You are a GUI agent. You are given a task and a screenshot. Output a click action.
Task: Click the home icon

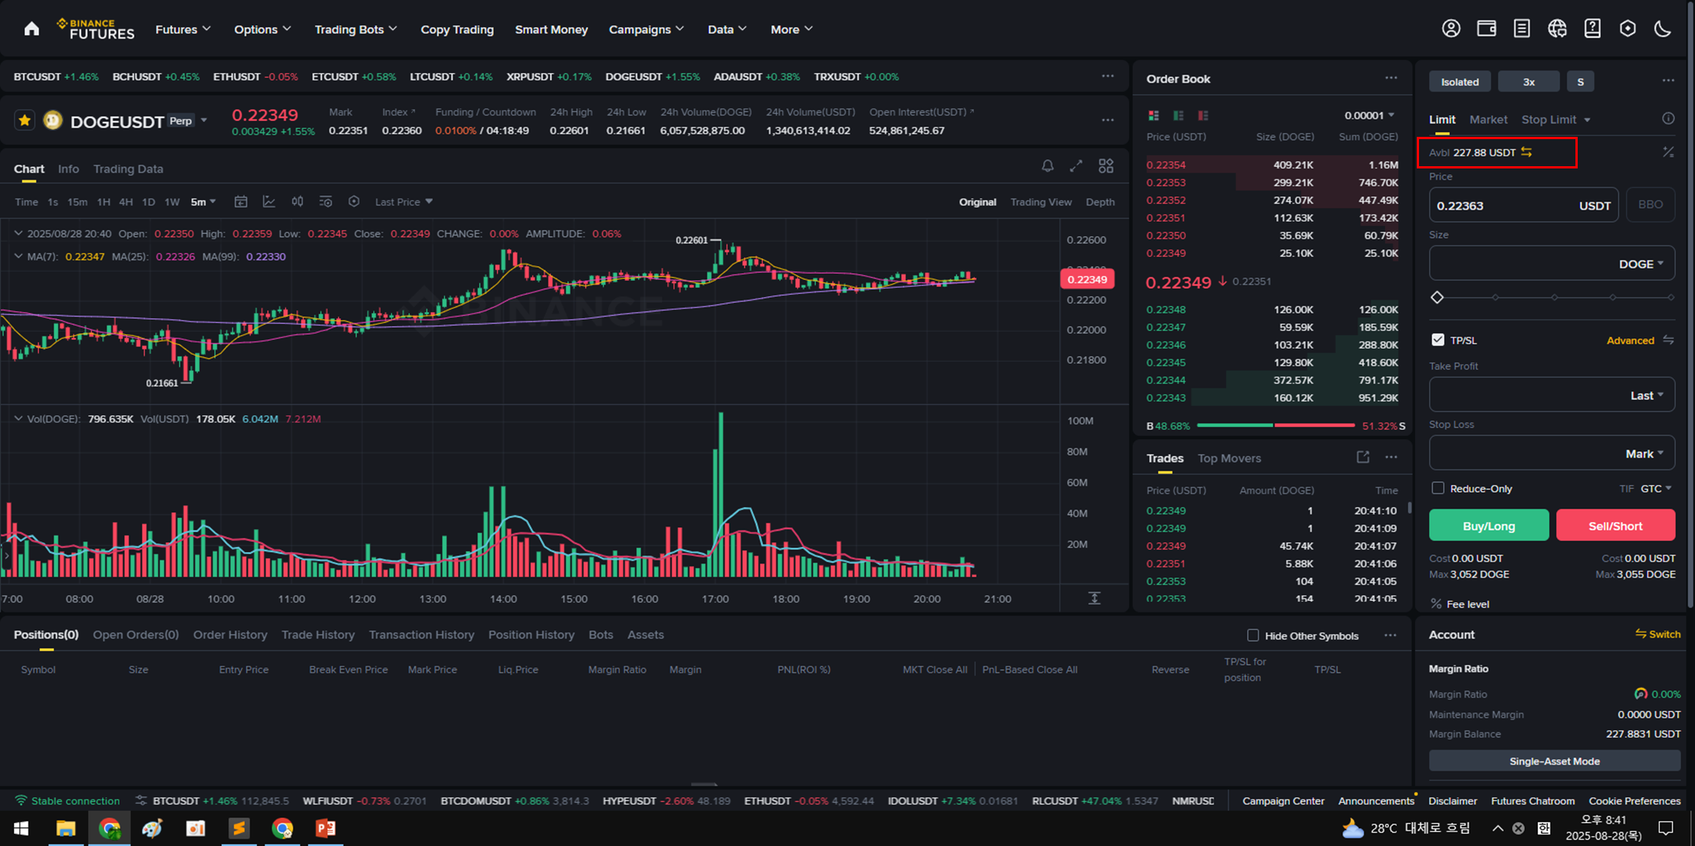tap(32, 29)
